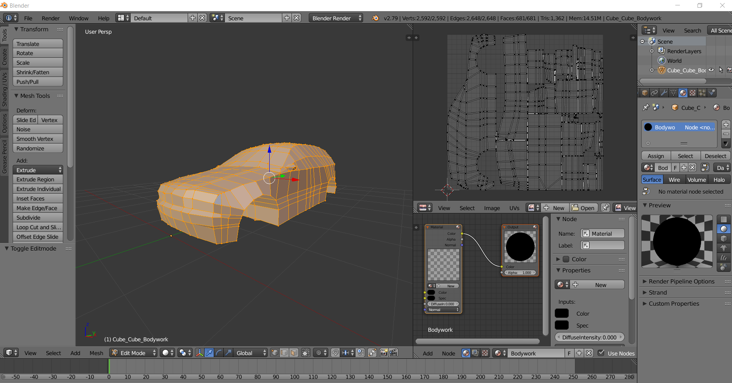Open the Render menu
Image resolution: width=732 pixels, height=383 pixels.
[51, 18]
